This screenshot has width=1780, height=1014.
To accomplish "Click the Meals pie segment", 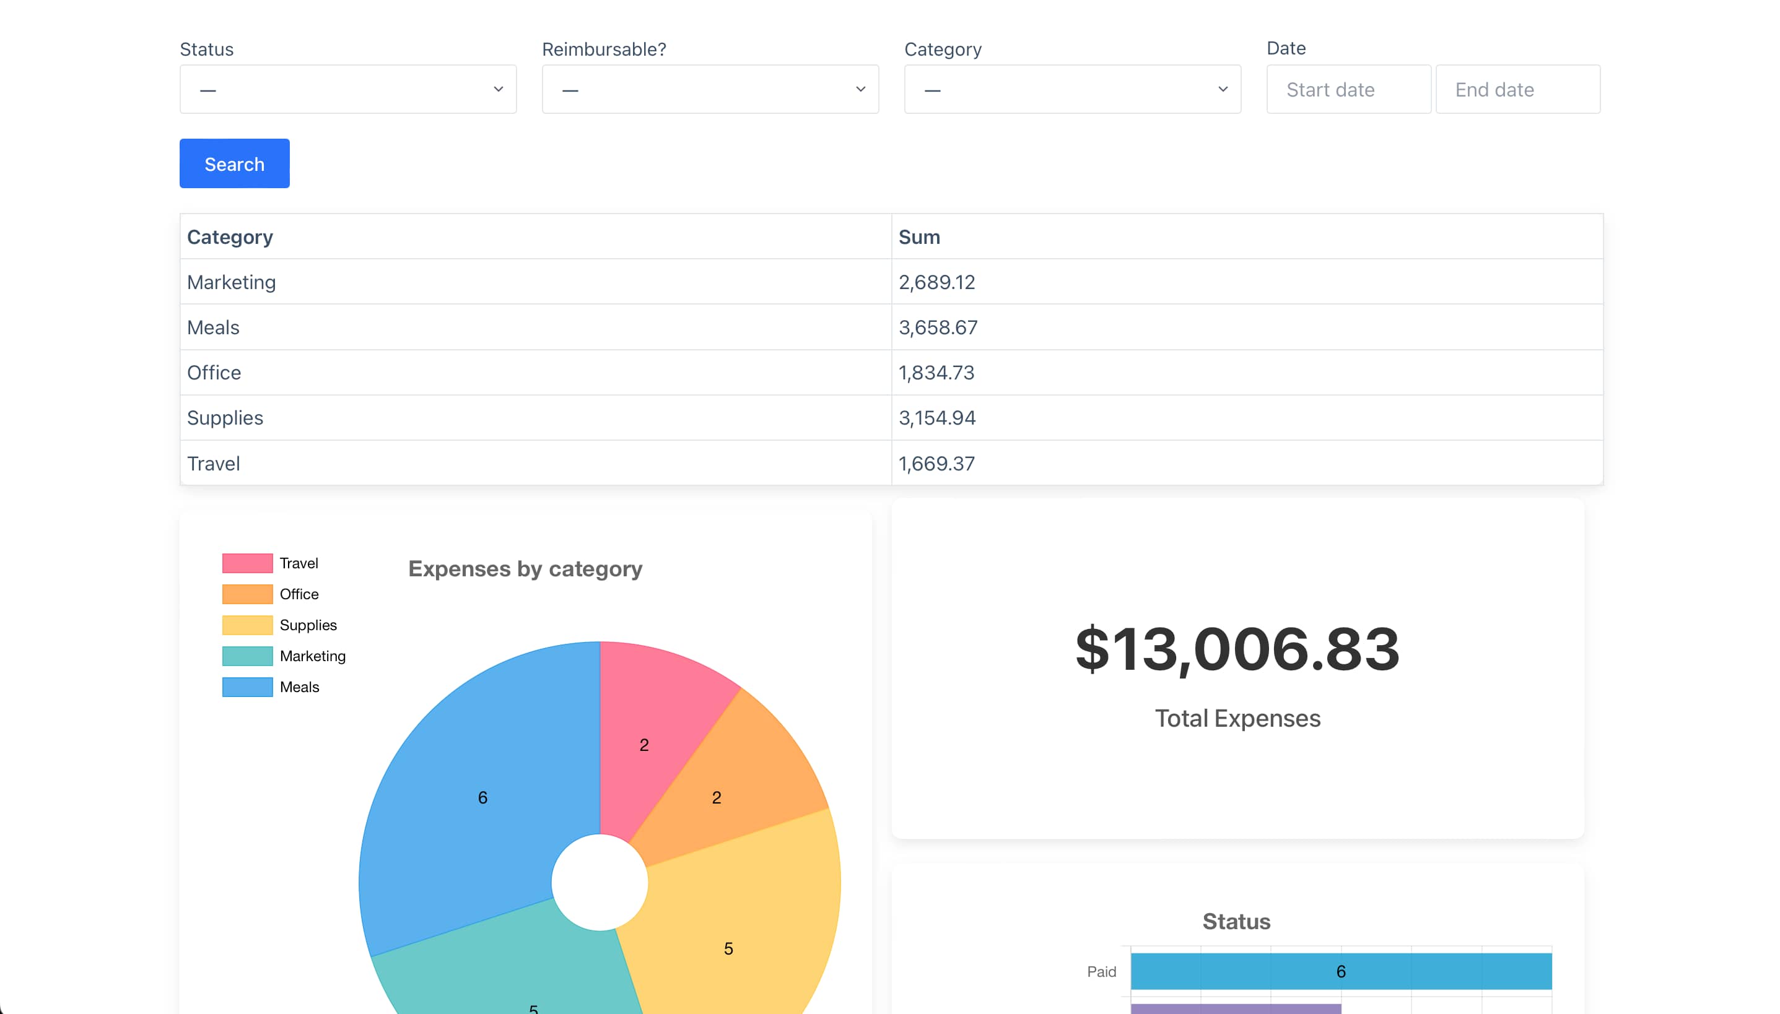I will point(483,797).
